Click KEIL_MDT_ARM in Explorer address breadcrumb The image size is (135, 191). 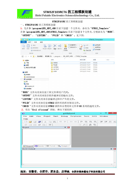pos(68,56)
